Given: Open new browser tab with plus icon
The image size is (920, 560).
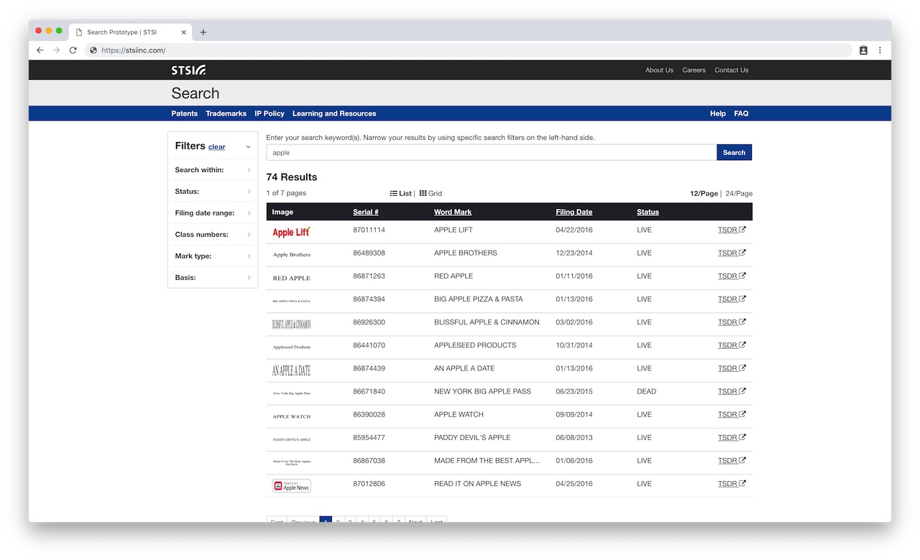Looking at the screenshot, I should pyautogui.click(x=203, y=32).
